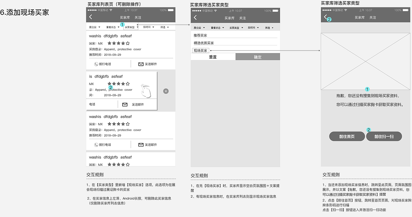Click battery icon in 买家库列表页 status bar
Image resolution: width=412 pixels, height=217 pixels.
[171, 10]
